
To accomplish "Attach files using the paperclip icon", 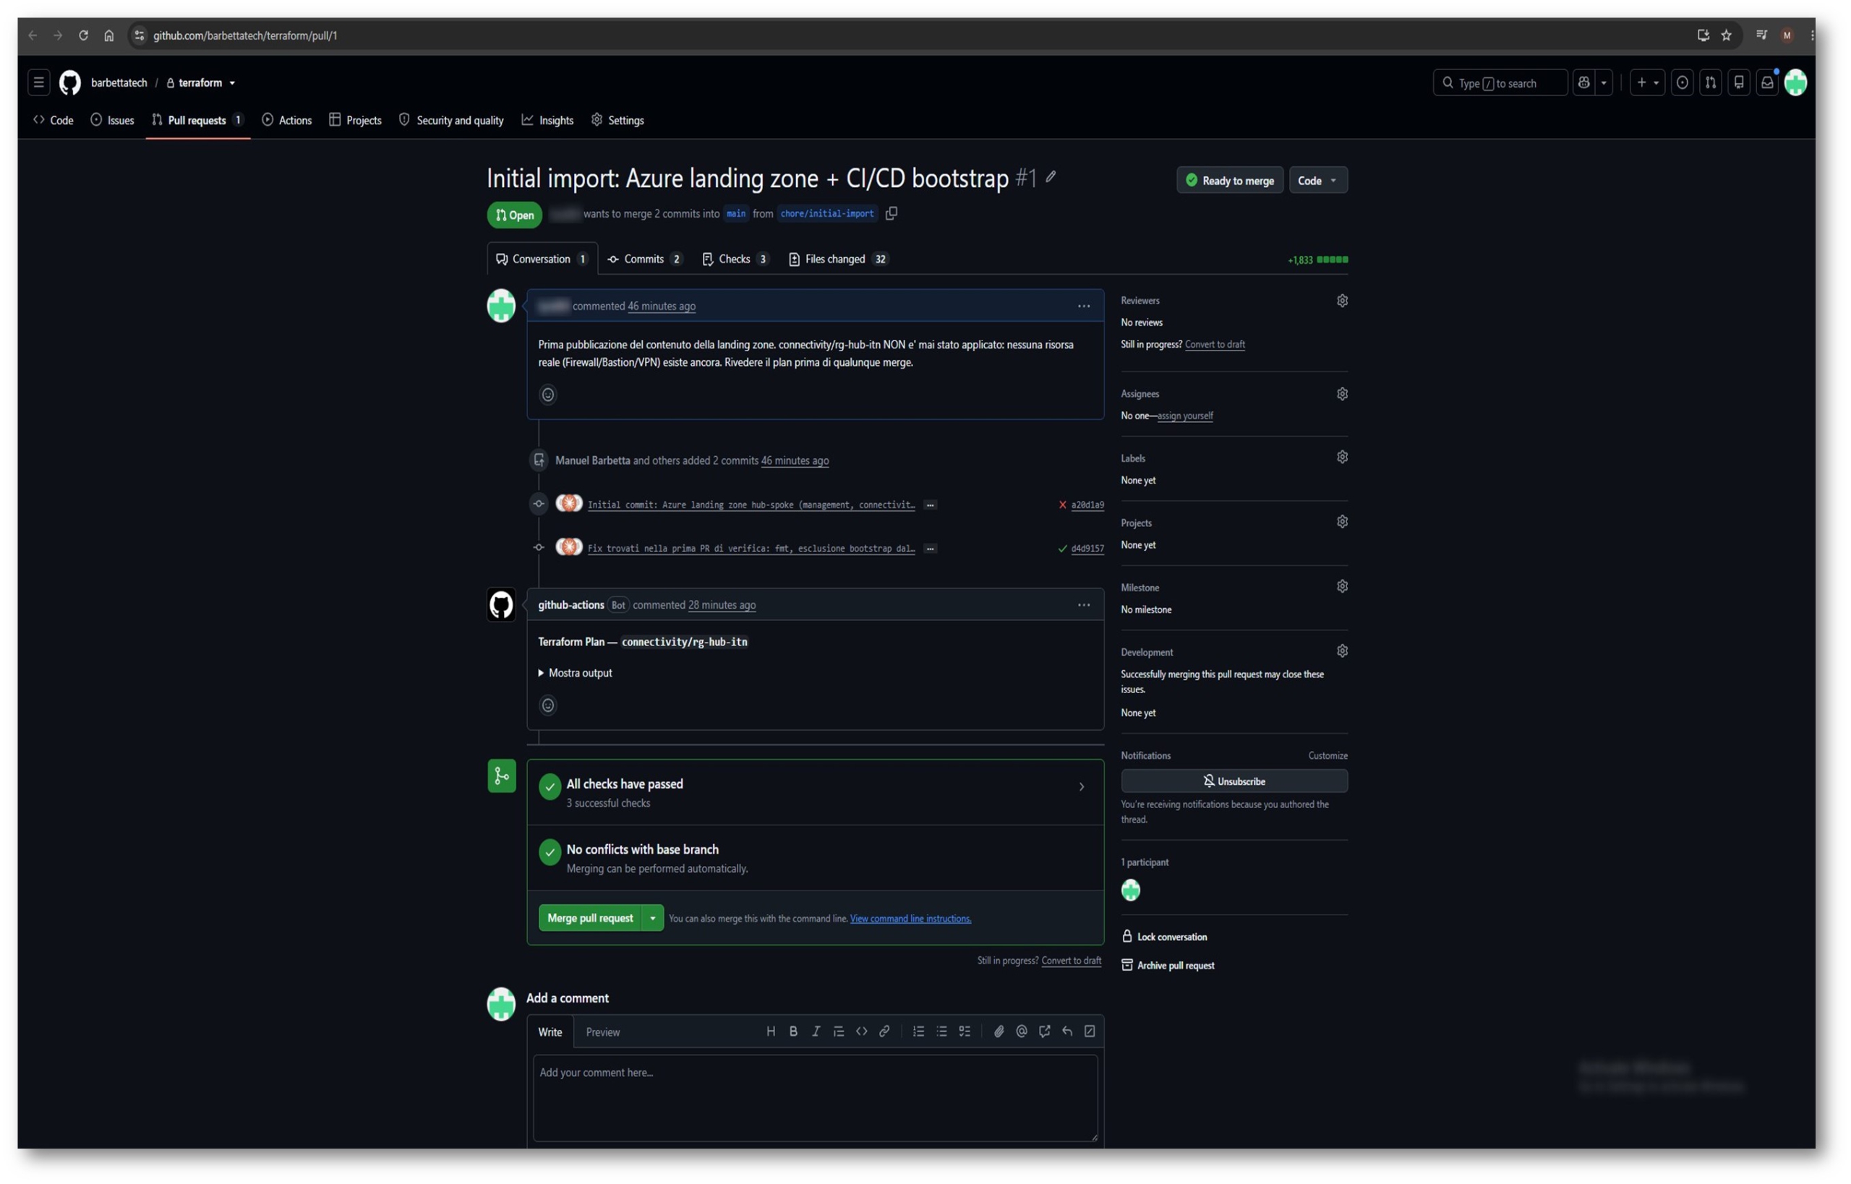I will click(x=999, y=1031).
